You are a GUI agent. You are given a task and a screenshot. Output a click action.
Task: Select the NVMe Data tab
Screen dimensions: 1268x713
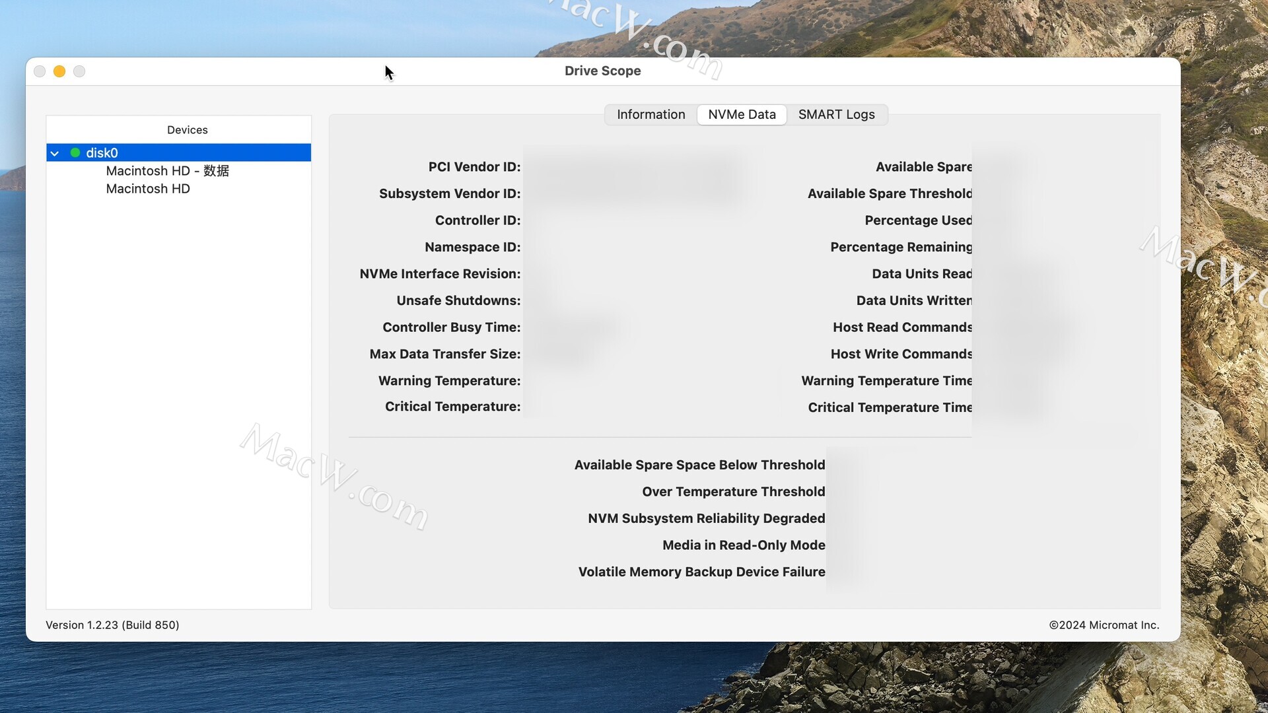coord(742,115)
